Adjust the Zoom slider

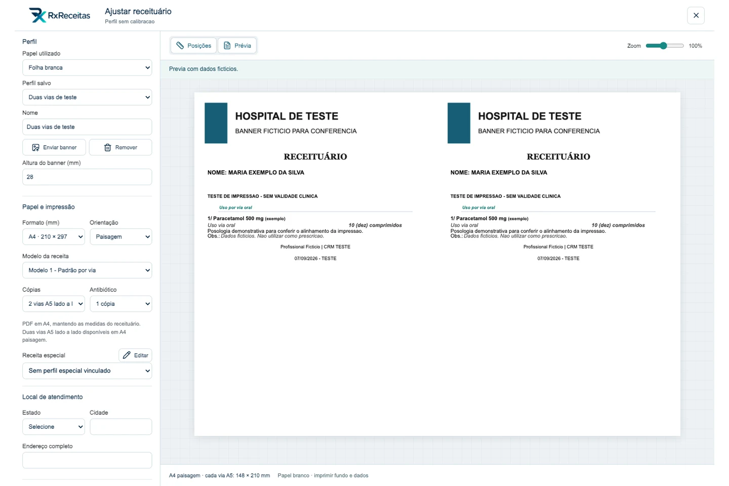point(665,46)
